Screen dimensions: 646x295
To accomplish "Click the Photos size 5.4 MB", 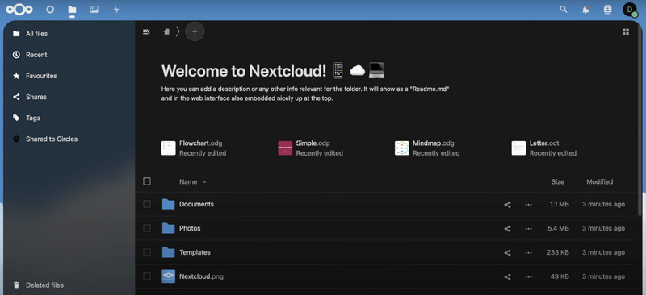I will point(558,228).
